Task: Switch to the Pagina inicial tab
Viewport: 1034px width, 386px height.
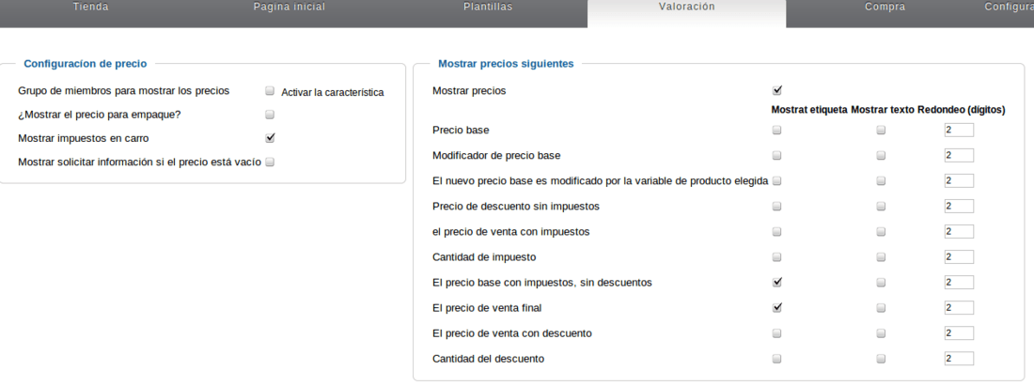Action: pos(290,8)
